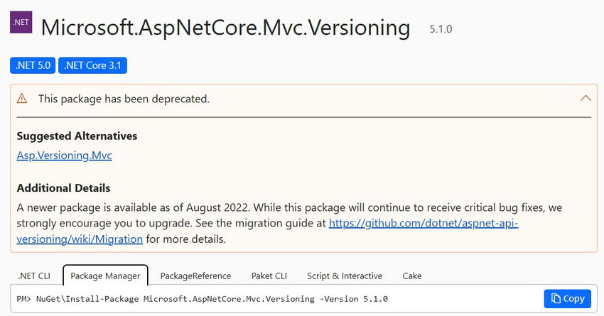The width and height of the screenshot is (604, 316).
Task: Select the Package Manager tab
Action: pyautogui.click(x=105, y=276)
